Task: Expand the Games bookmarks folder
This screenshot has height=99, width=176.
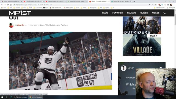Action: tap(84, 8)
